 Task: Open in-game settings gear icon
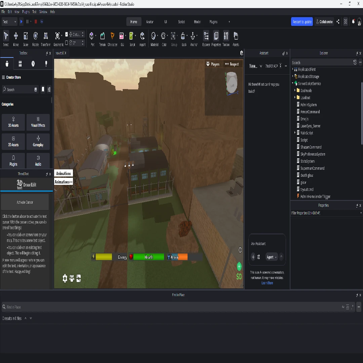(x=65, y=278)
